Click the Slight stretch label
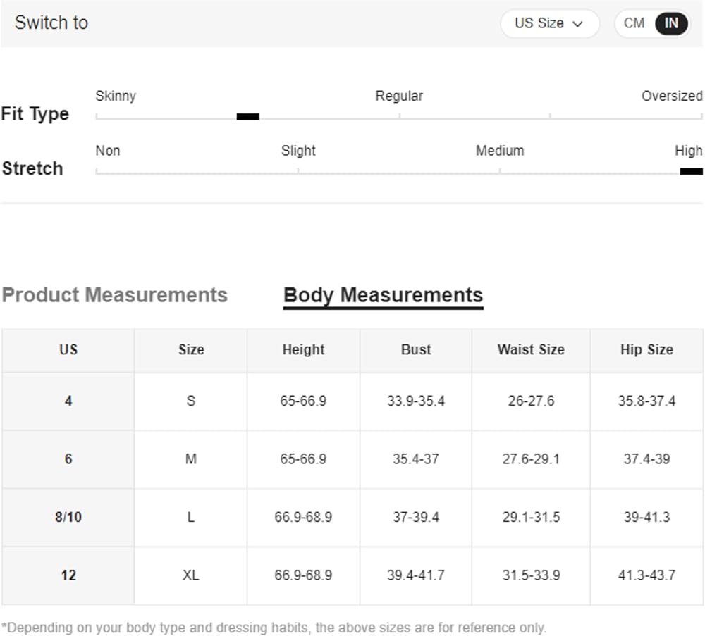Image resolution: width=705 pixels, height=636 pixels. pyautogui.click(x=298, y=151)
